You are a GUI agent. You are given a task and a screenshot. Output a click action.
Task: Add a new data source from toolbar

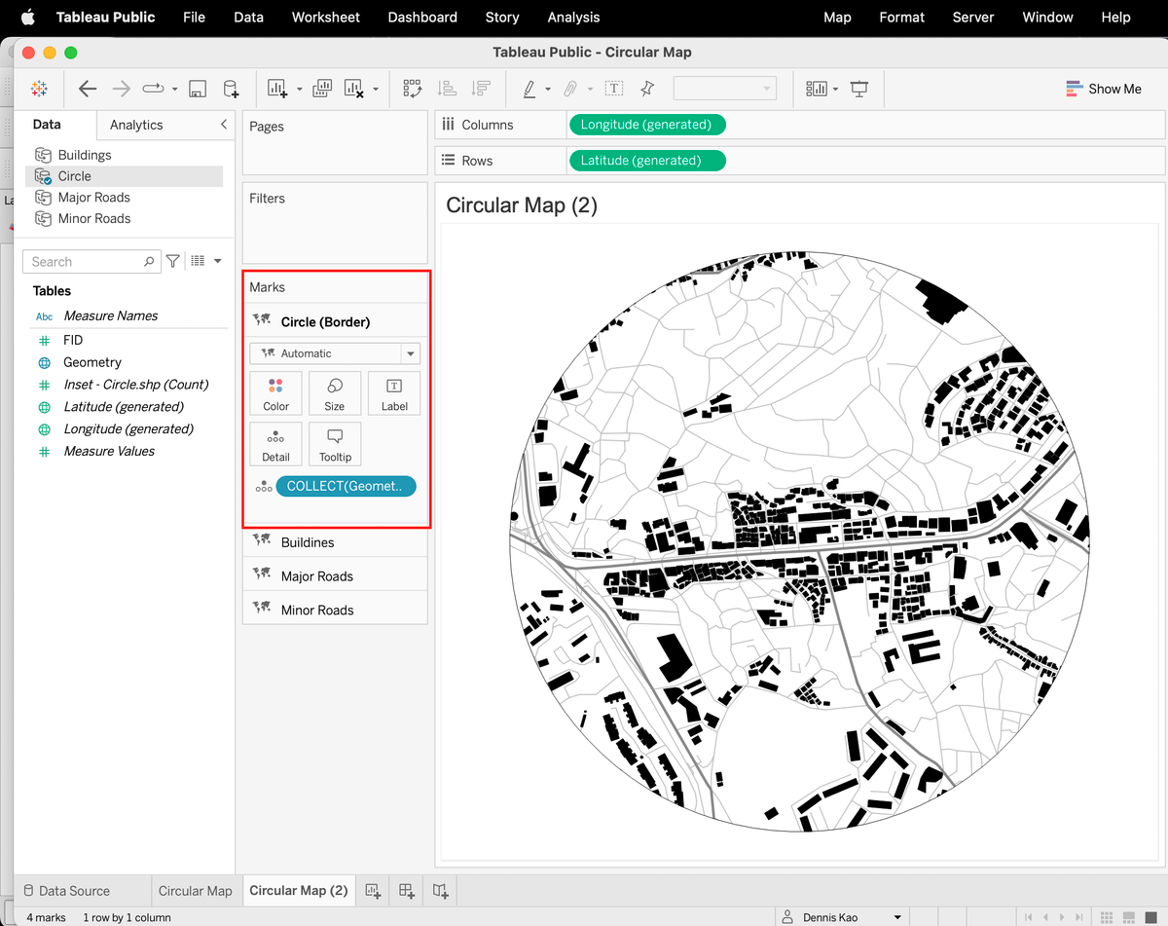(231, 89)
